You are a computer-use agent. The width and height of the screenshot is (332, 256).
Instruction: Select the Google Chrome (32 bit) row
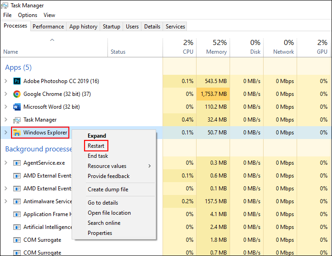[x=166, y=94]
